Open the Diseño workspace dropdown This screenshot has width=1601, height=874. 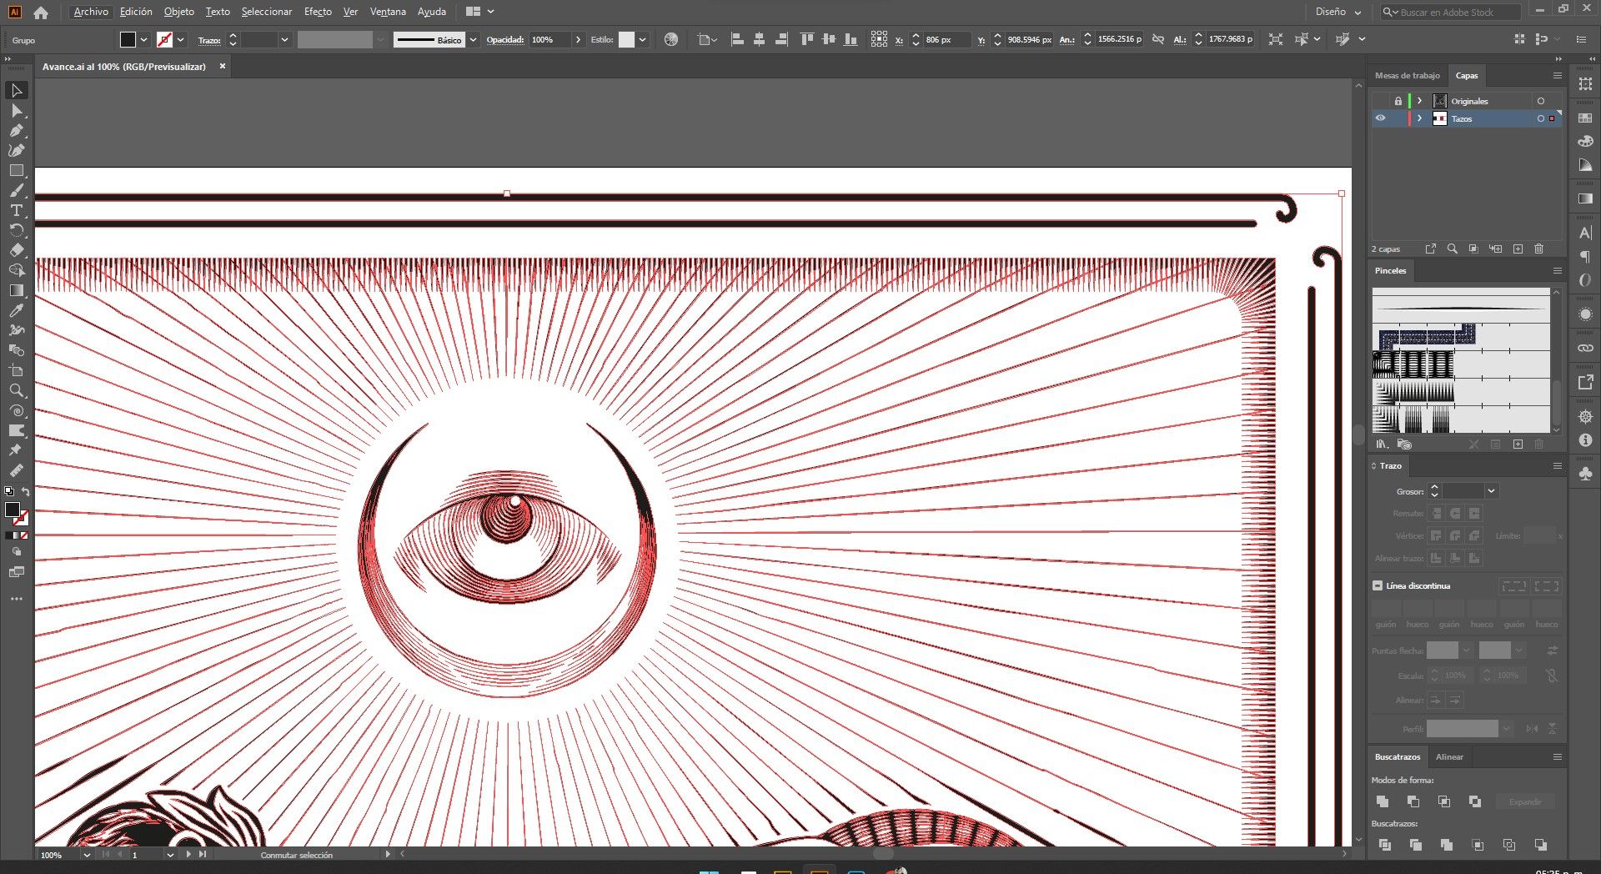pyautogui.click(x=1338, y=12)
